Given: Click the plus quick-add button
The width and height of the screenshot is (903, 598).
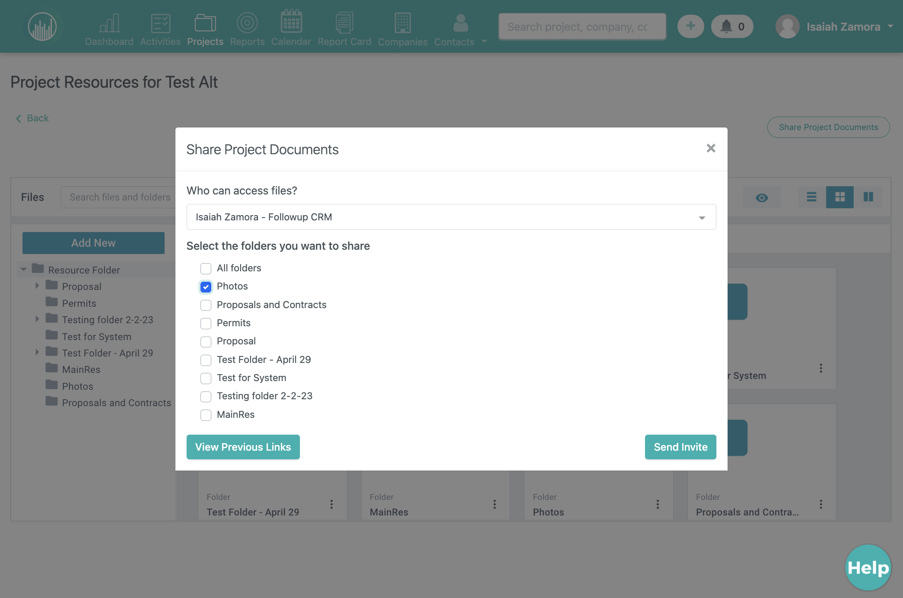Looking at the screenshot, I should [x=690, y=26].
